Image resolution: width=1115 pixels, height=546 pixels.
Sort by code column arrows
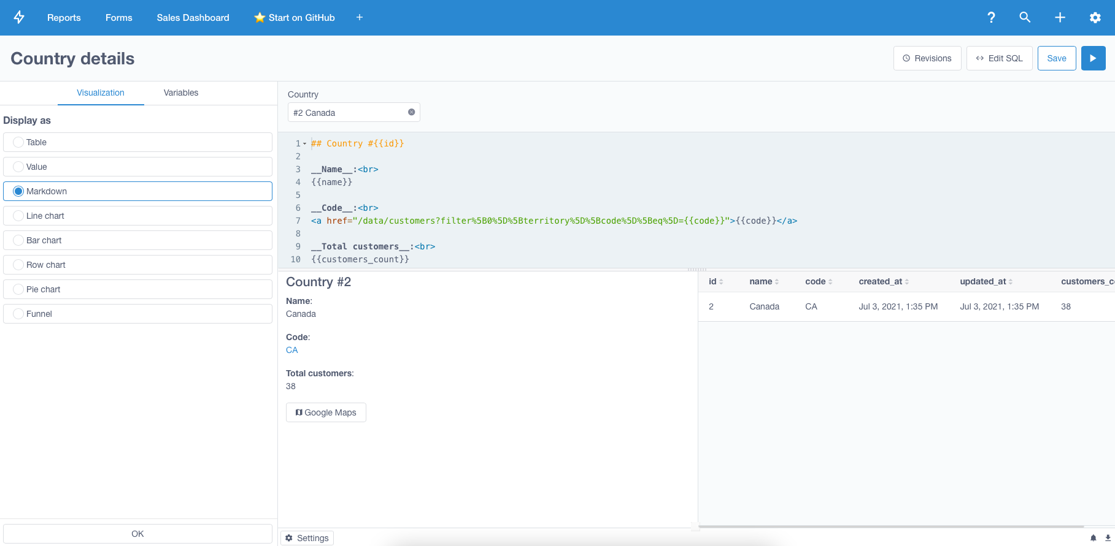click(830, 282)
